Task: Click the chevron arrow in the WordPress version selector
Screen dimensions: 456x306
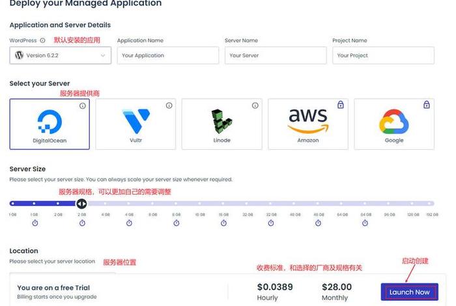Action: (103, 55)
